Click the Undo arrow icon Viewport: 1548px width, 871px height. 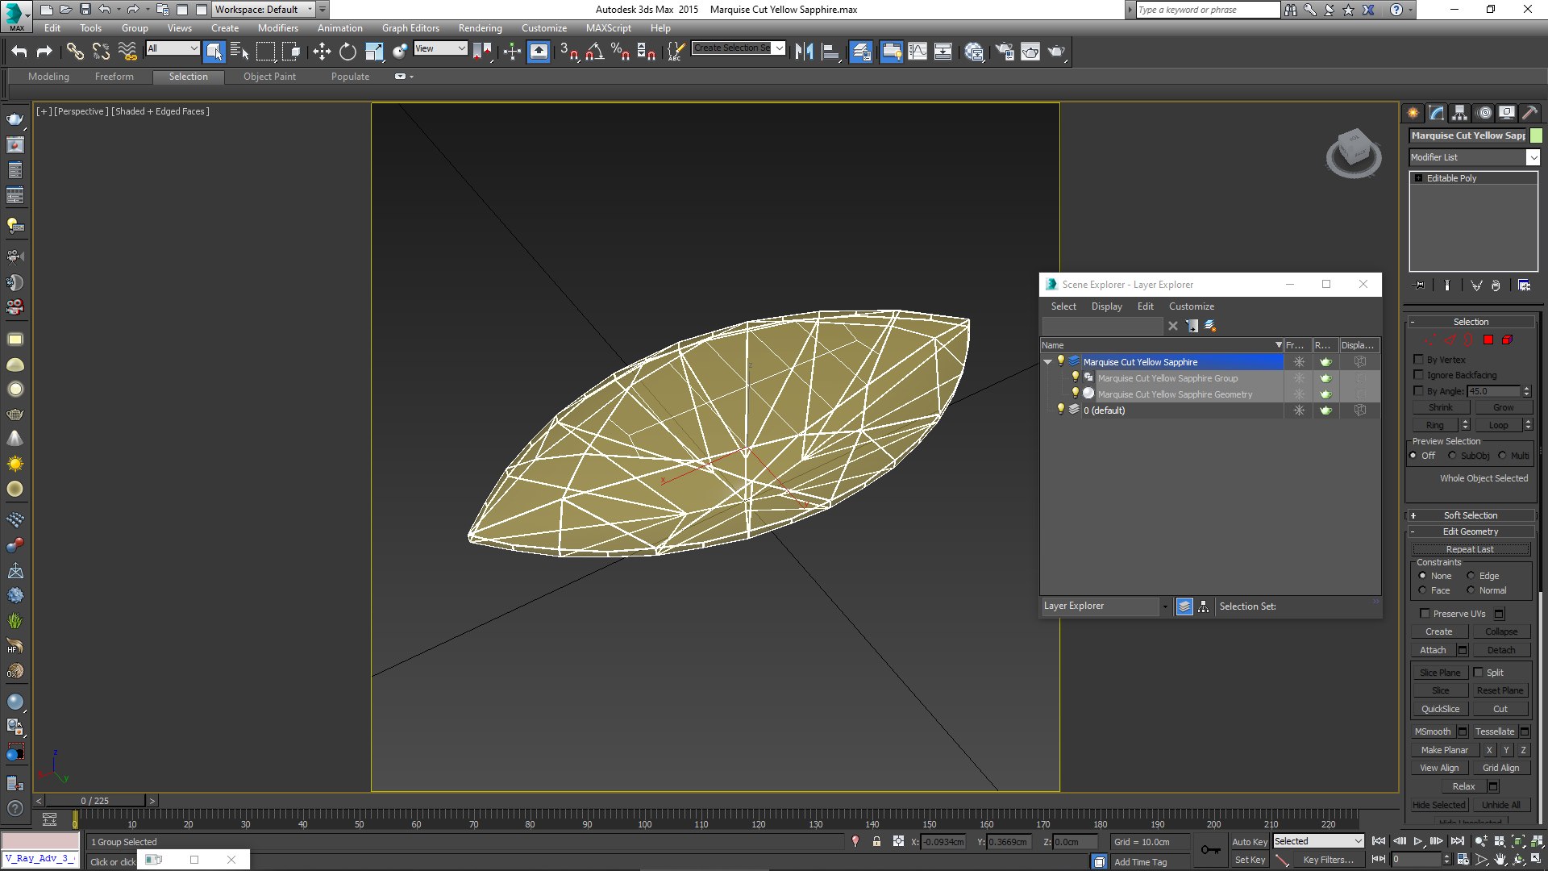tap(19, 52)
